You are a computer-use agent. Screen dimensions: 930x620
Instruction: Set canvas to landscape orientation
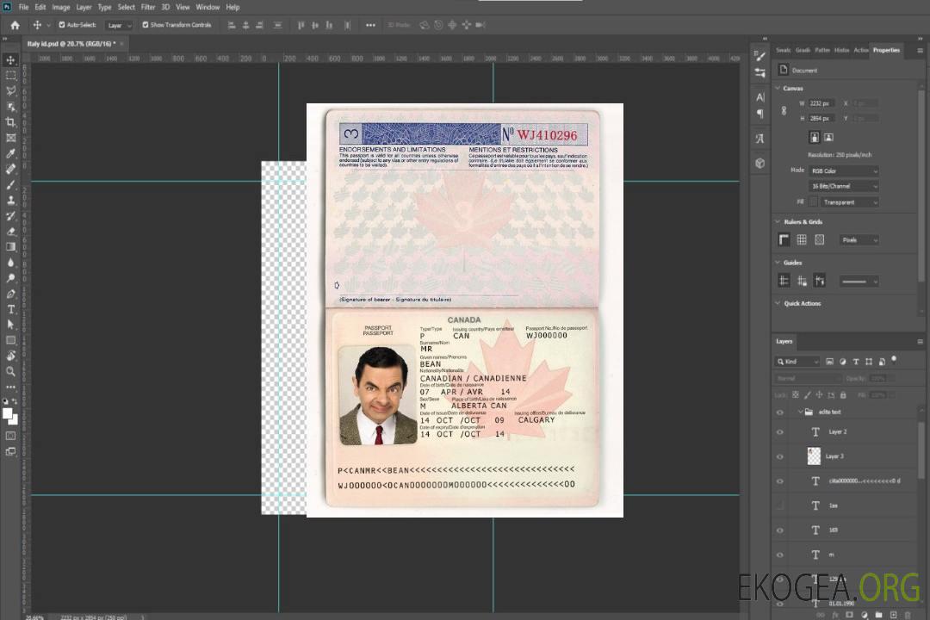coord(828,138)
